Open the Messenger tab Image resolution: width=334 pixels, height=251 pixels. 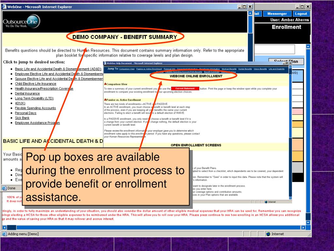(x=277, y=14)
